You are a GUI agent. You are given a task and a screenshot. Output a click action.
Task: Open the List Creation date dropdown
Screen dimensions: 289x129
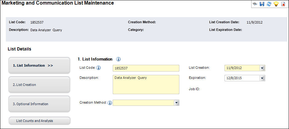point(262,68)
